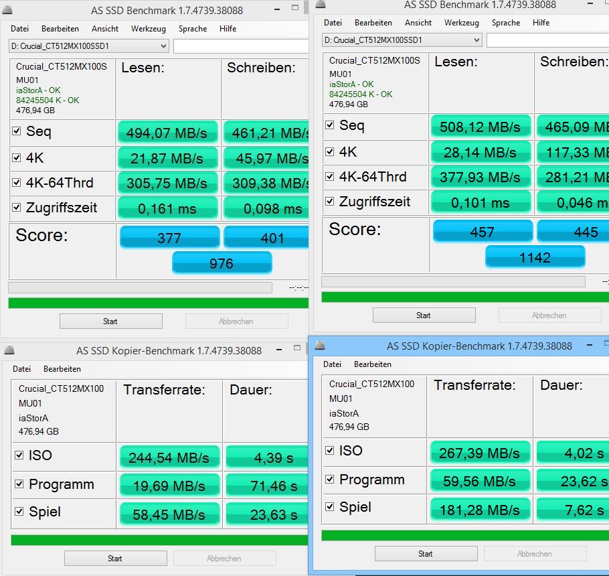Click Abbrechen in left Kopier-Benchmark window
Image resolution: width=609 pixels, height=576 pixels.
tap(224, 559)
